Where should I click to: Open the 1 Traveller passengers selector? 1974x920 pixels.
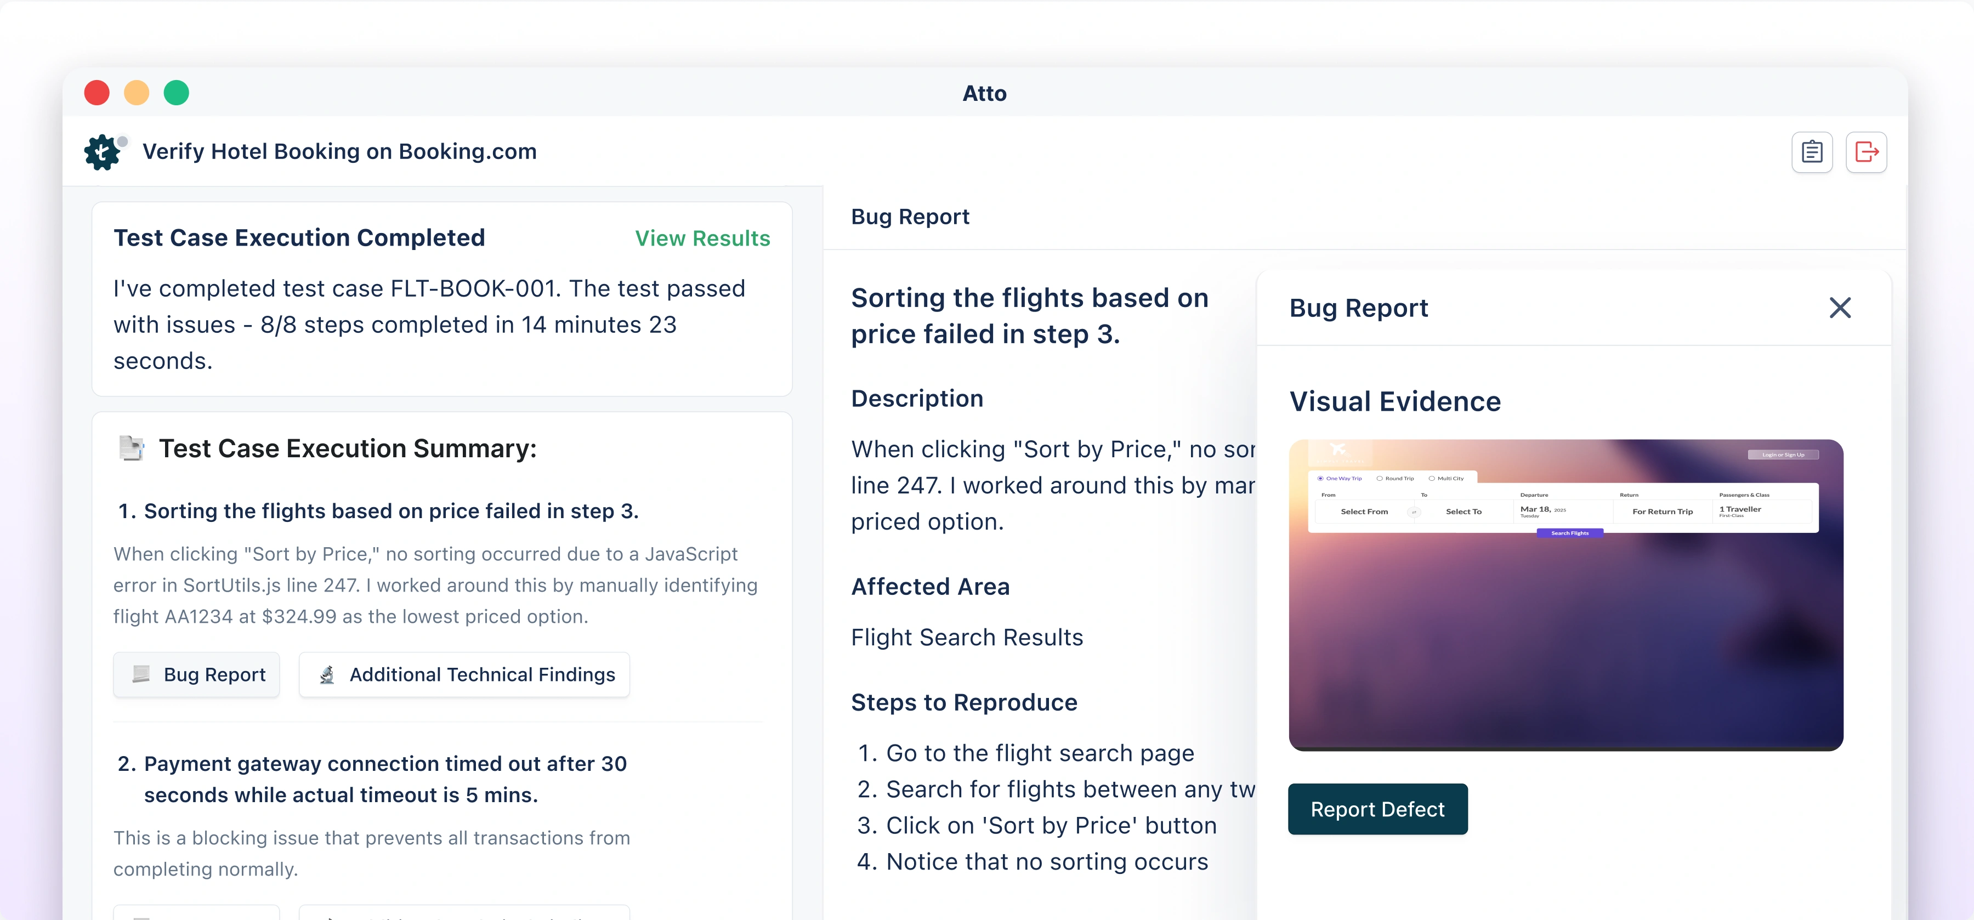click(x=1741, y=512)
